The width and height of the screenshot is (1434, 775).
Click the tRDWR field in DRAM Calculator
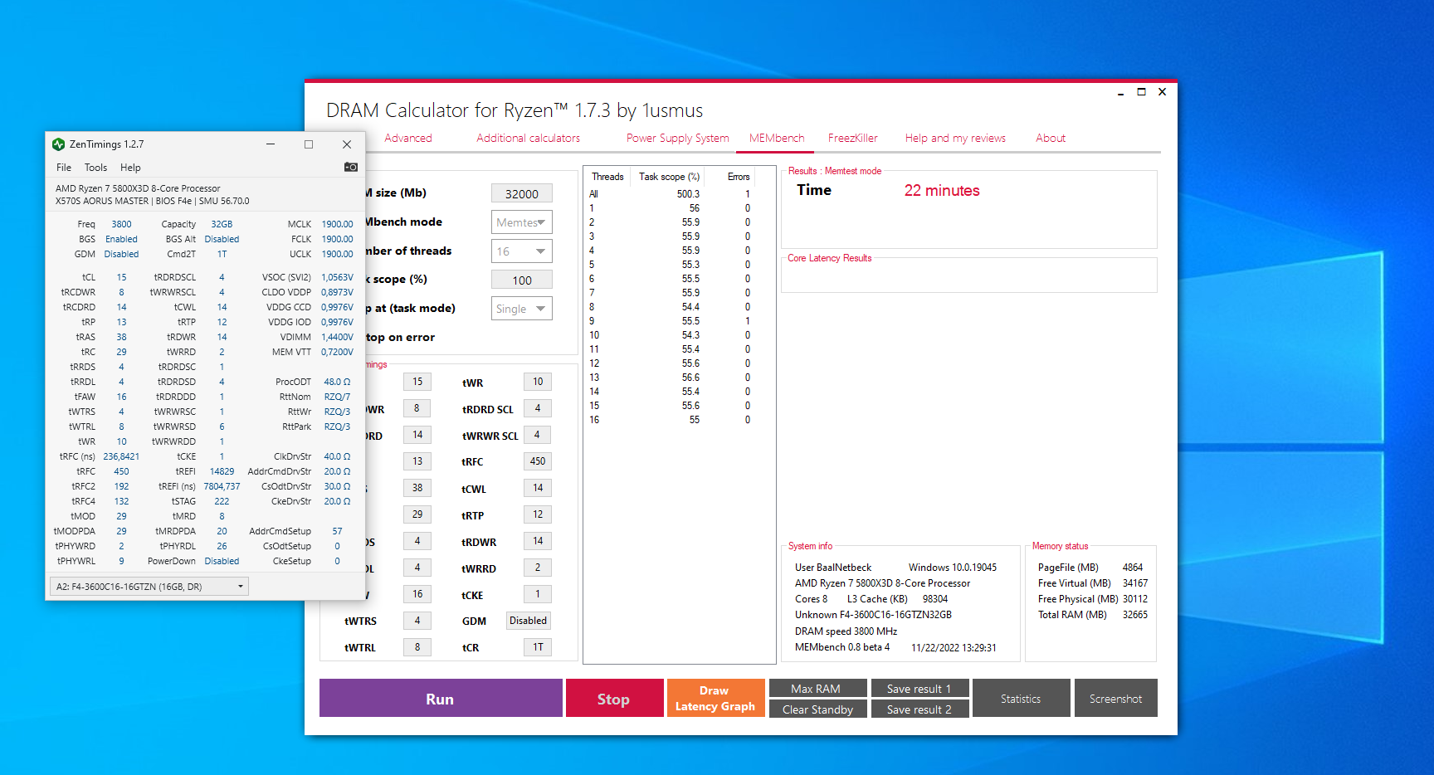pyautogui.click(x=538, y=541)
